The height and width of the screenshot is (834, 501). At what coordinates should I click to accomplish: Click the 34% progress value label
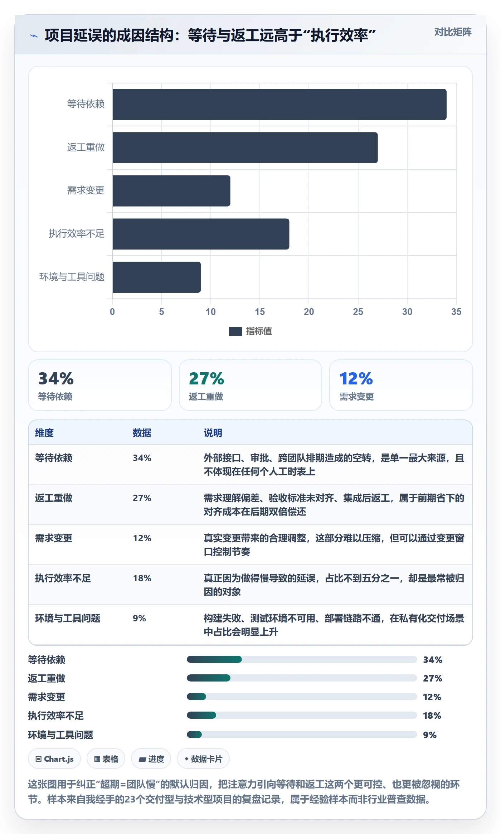pyautogui.click(x=433, y=660)
